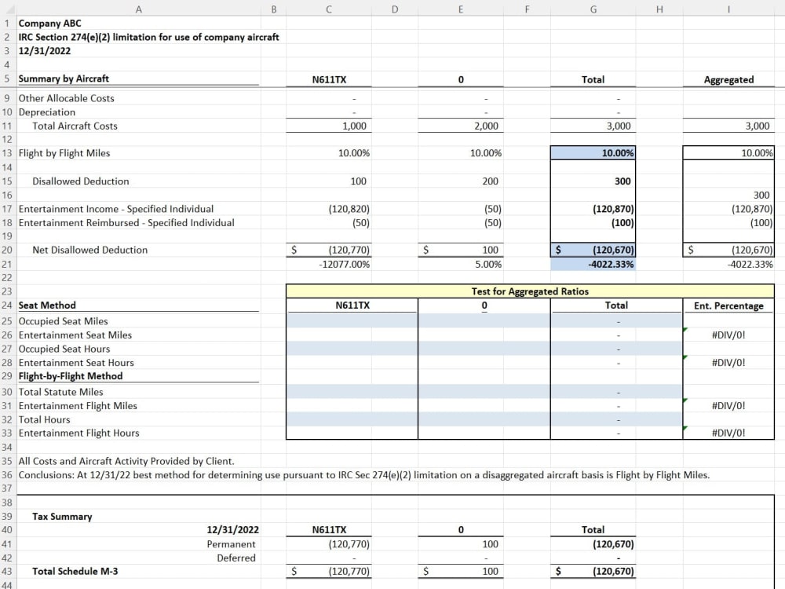The image size is (785, 589).
Task: Click the IRC Section 274(e)(2) limitation heading
Action: pyautogui.click(x=148, y=37)
